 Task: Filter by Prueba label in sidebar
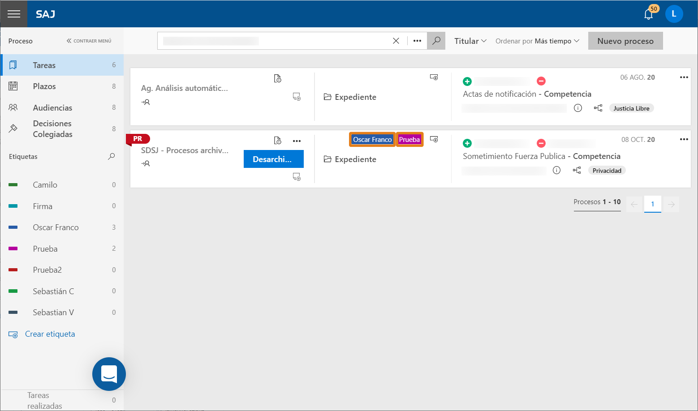pyautogui.click(x=62, y=248)
